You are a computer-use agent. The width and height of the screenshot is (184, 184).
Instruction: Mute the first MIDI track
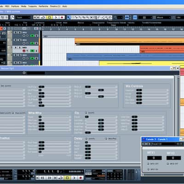point(16,33)
